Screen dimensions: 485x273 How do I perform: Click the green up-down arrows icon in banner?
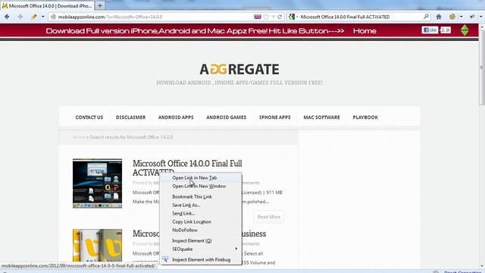coord(465,30)
